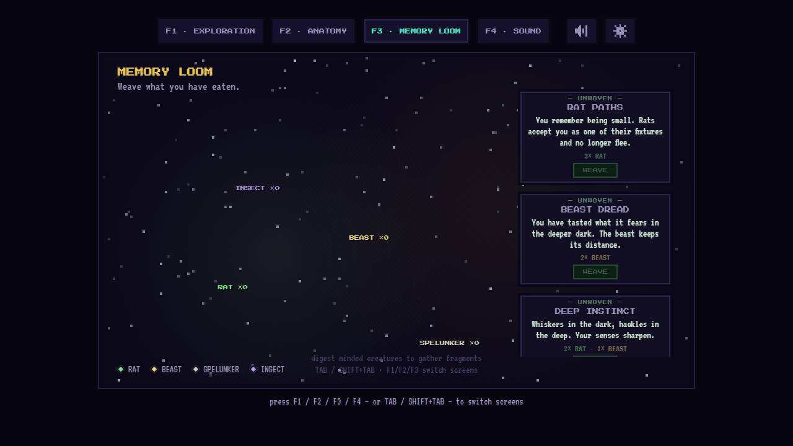Click the Deep Instinct description text

point(595,330)
